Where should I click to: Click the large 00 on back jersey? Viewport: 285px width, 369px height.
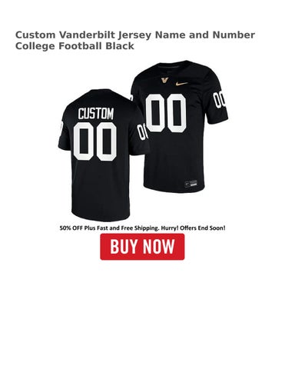[x=95, y=141]
